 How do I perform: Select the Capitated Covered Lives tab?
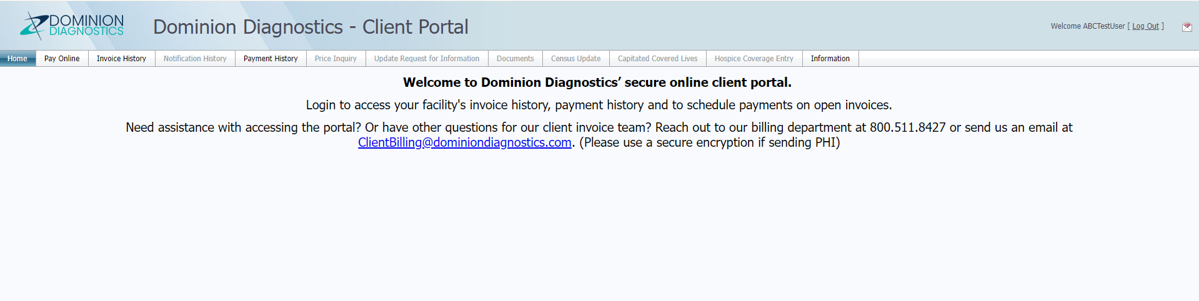[x=657, y=59]
